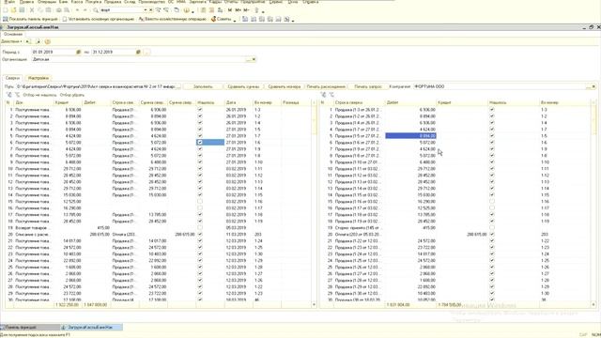Switch to the Сверки tab
601x338 pixels.
point(12,78)
